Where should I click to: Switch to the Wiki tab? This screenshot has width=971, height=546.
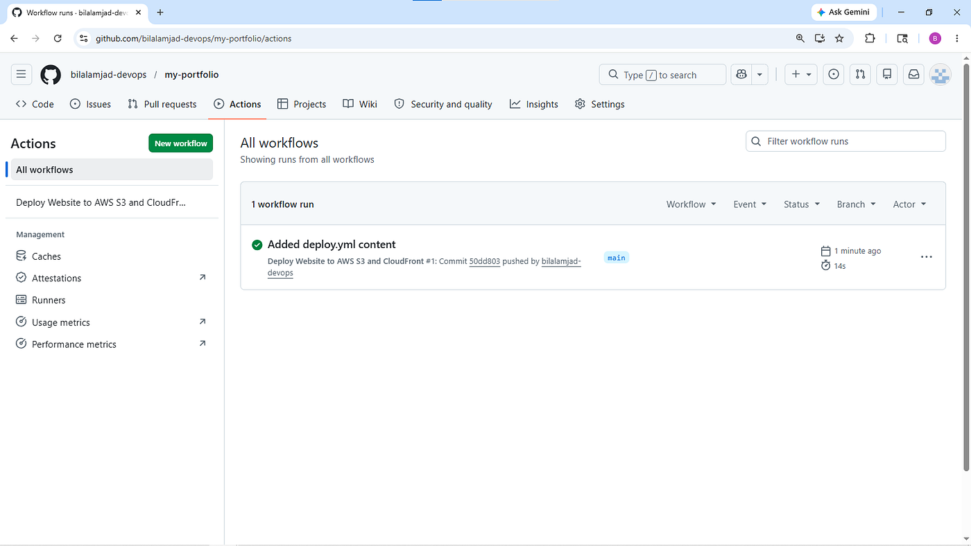click(x=360, y=104)
